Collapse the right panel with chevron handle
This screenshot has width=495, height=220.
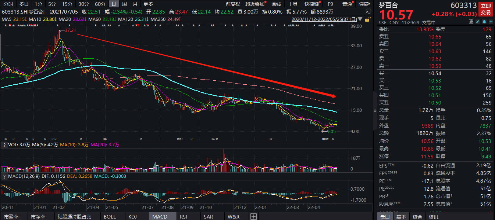click(x=375, y=110)
